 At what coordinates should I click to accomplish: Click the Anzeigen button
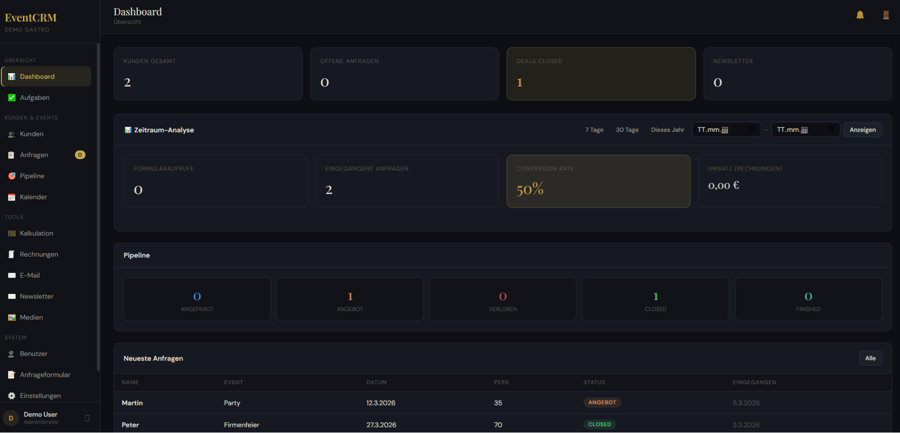click(862, 130)
